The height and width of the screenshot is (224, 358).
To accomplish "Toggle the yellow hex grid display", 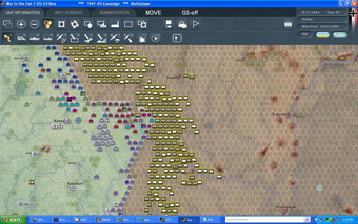I will [48, 24].
